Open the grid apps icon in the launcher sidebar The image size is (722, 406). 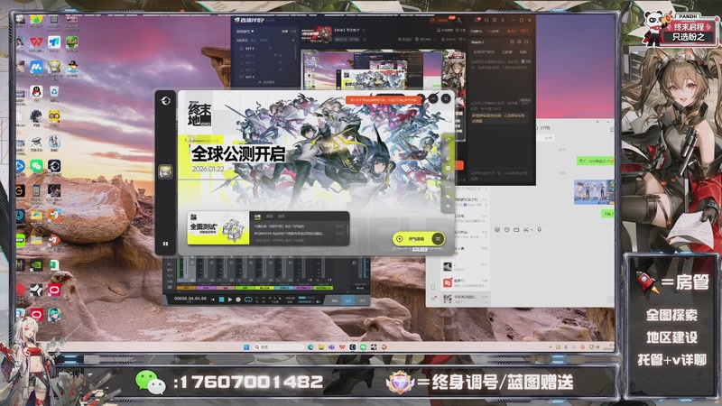166,244
